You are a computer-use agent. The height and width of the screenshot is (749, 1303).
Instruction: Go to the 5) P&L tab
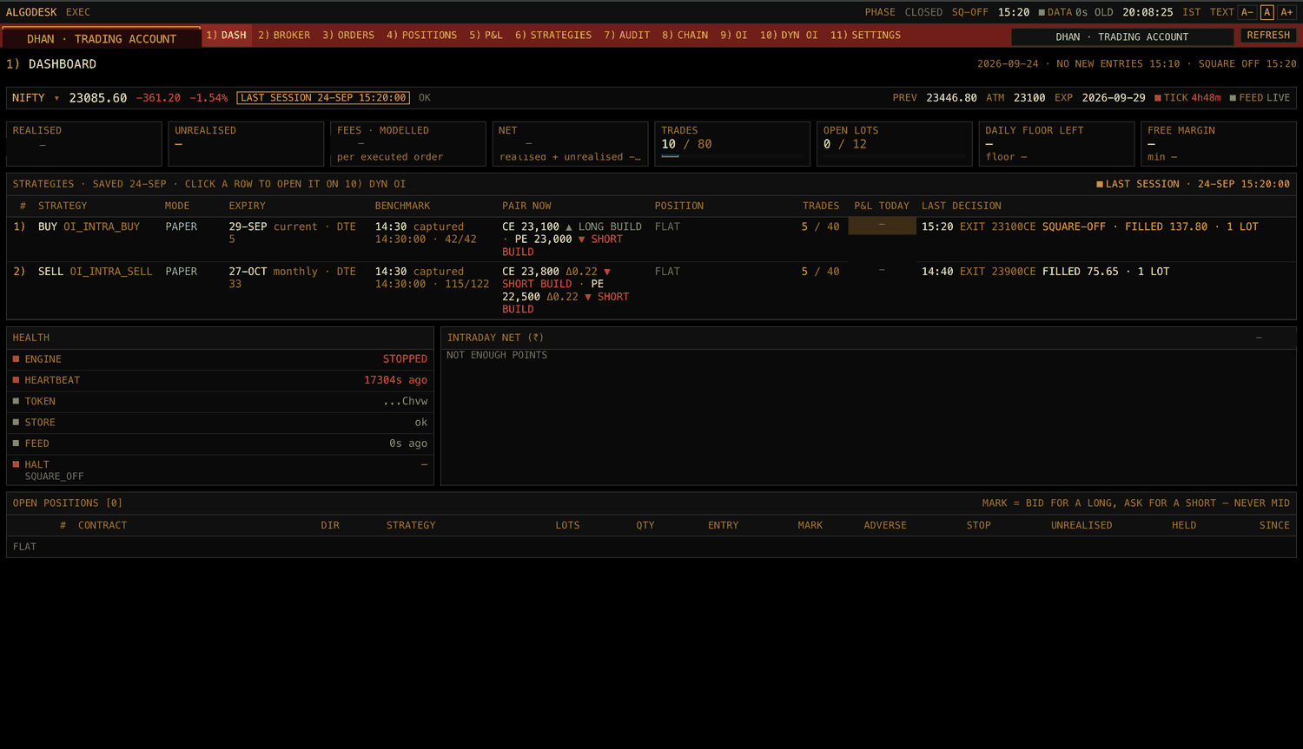(486, 36)
